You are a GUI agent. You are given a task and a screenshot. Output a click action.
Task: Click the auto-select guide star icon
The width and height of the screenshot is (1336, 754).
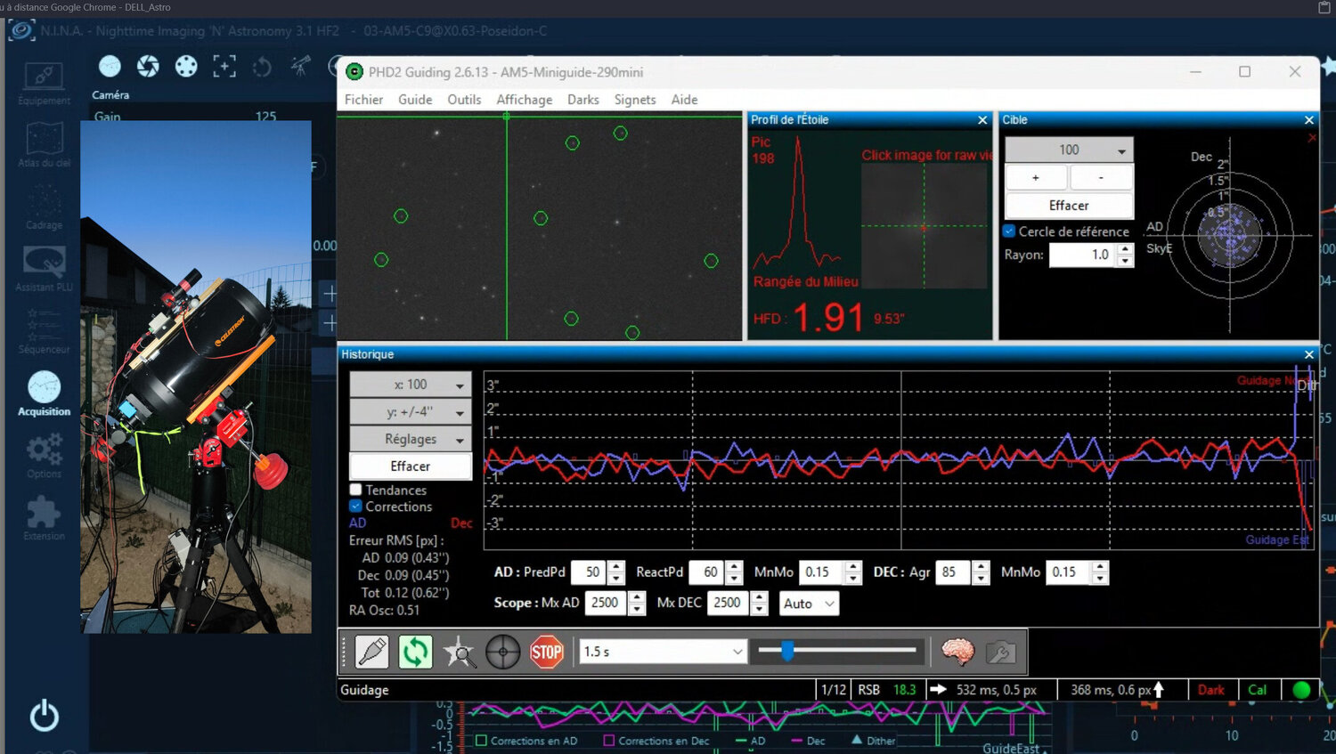(460, 652)
